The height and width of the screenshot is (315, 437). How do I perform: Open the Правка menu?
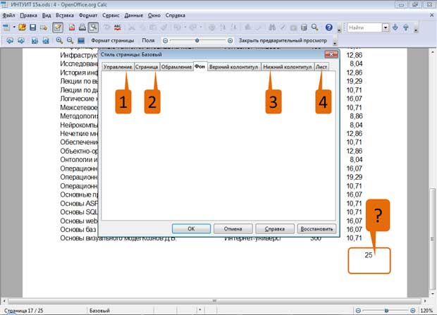point(28,16)
